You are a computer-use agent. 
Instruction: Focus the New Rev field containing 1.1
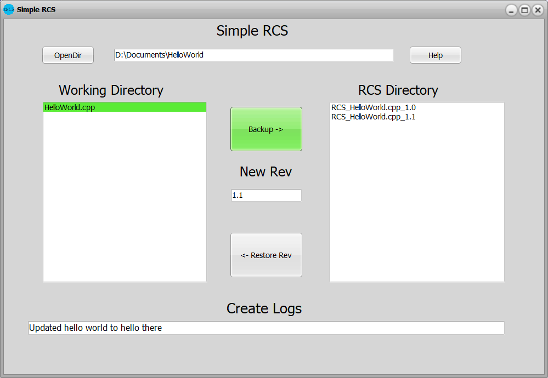pos(266,195)
